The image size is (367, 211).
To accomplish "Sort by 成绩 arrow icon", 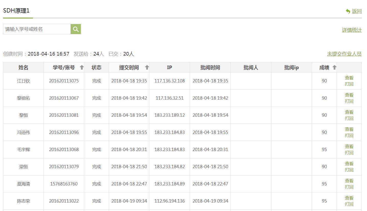I will pos(334,67).
